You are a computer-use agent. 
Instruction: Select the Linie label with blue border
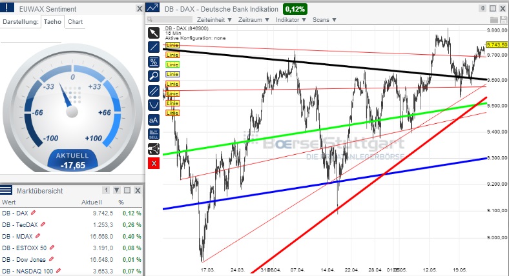click(172, 74)
